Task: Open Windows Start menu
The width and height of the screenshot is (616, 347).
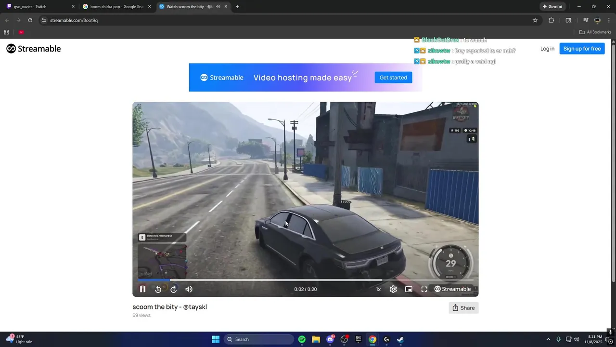Action: click(x=216, y=339)
